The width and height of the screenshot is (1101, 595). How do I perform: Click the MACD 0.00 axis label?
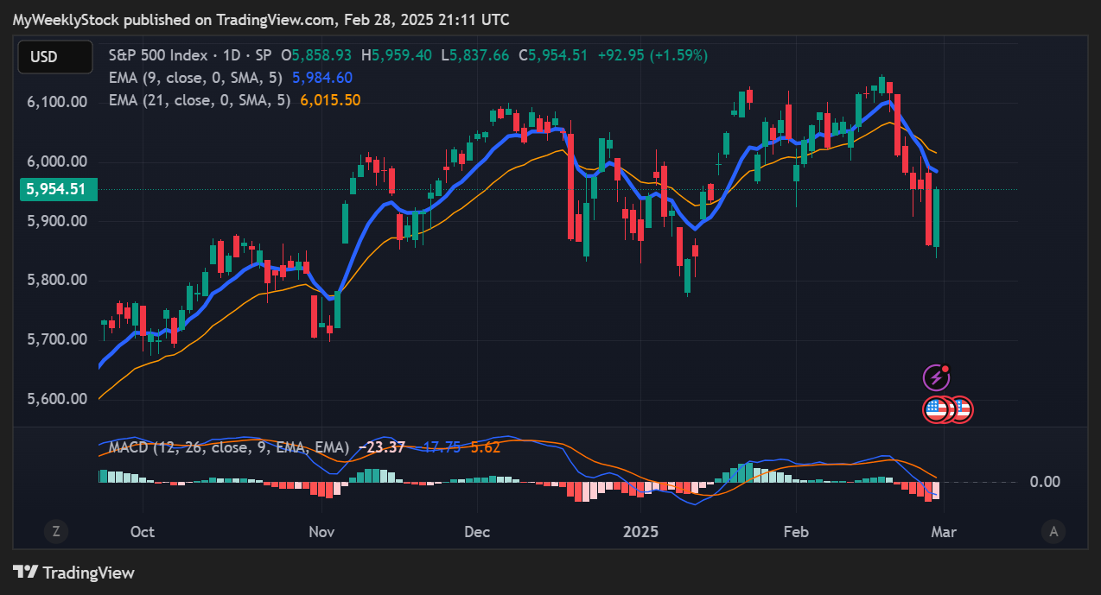pyautogui.click(x=1045, y=482)
